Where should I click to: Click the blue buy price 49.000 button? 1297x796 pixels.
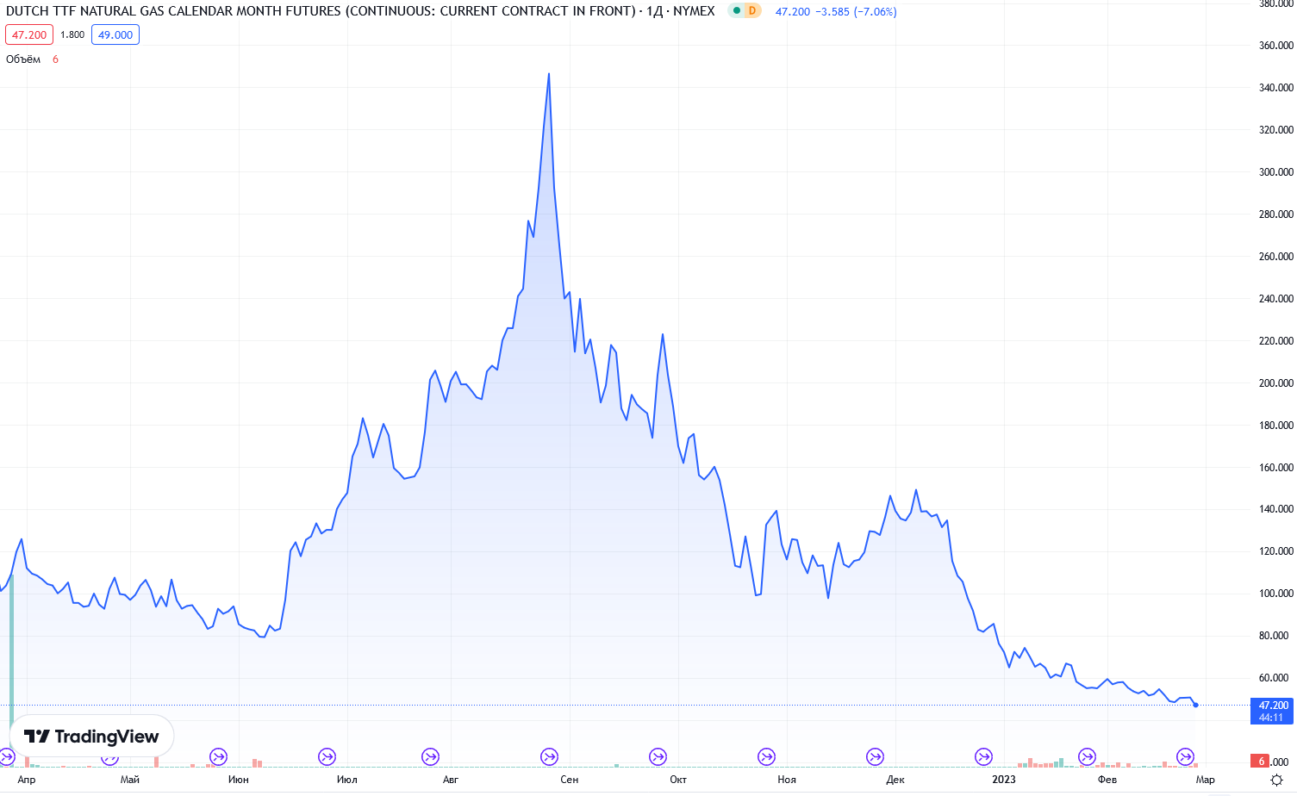pyautogui.click(x=115, y=34)
